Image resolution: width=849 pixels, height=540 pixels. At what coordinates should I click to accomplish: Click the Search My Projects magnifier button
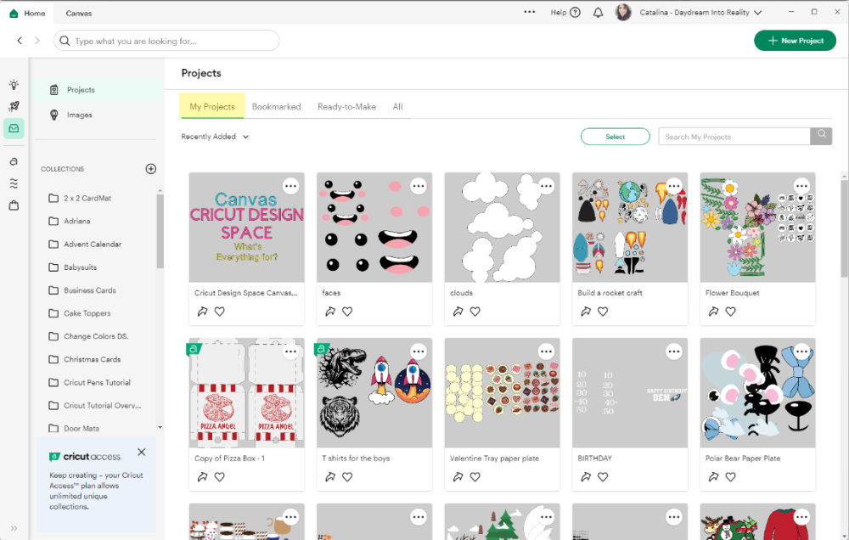[x=821, y=137]
